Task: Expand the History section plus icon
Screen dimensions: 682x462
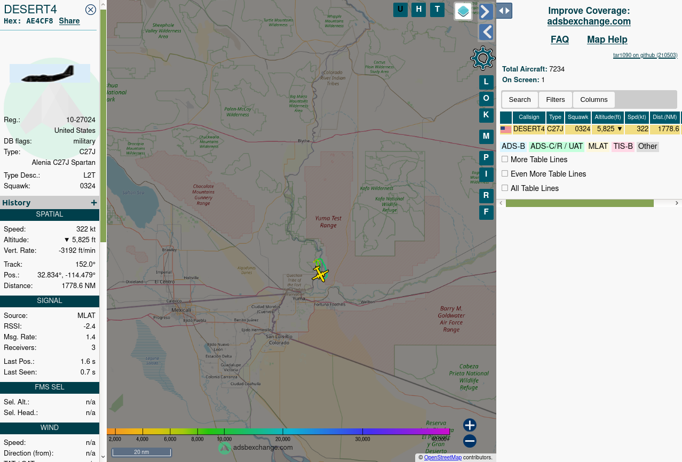Action: tap(94, 203)
